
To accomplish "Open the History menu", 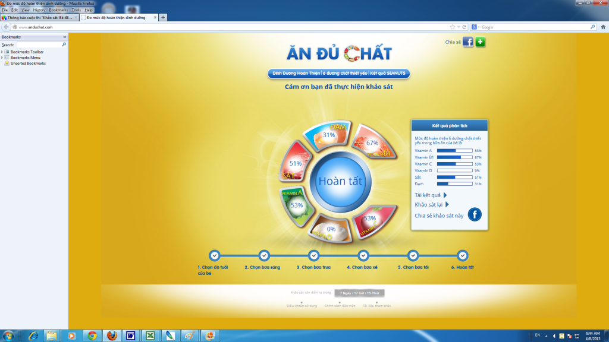I will click(39, 10).
